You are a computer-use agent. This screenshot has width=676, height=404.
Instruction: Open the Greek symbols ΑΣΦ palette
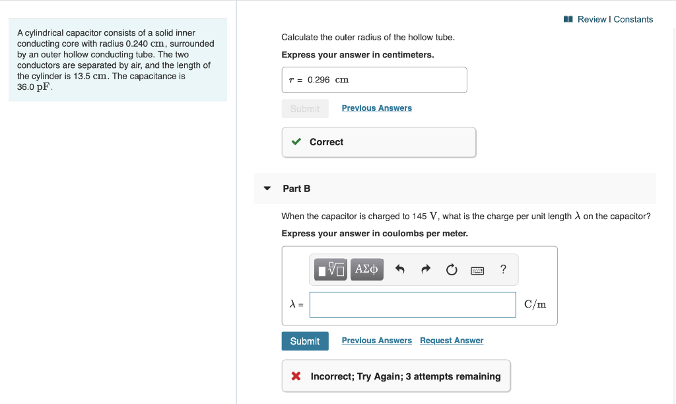click(366, 269)
